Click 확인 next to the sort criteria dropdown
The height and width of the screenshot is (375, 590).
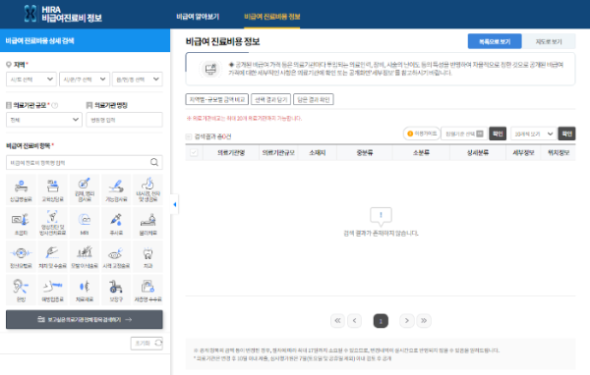498,134
